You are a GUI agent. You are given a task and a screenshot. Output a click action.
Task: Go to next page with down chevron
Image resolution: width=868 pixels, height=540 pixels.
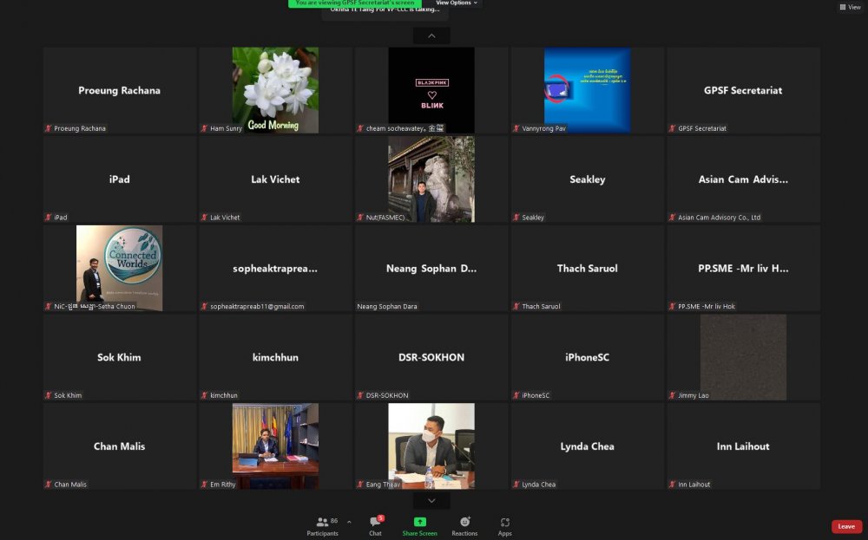pos(431,501)
